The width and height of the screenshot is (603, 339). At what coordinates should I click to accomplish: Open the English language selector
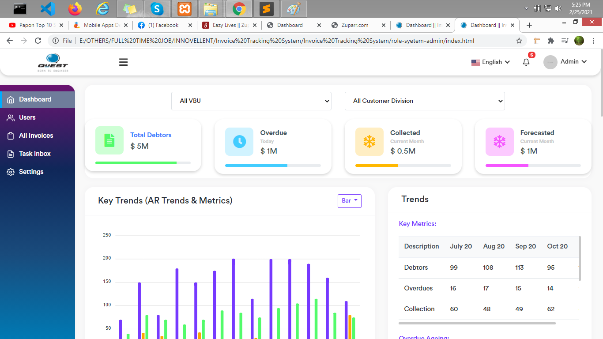491,62
